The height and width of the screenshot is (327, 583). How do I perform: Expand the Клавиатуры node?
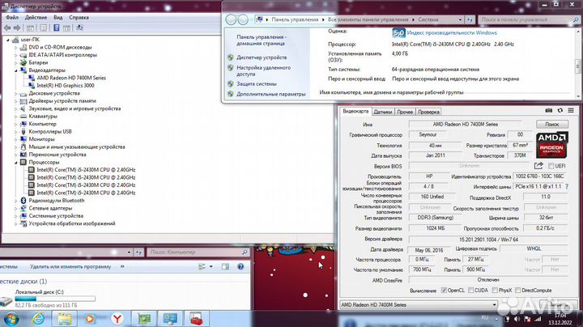(x=16, y=117)
